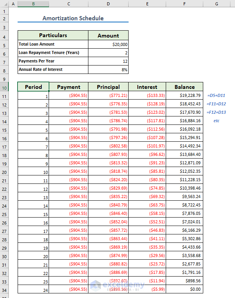
Task: Click the principal cell ($835.22)
Action: pos(108,196)
